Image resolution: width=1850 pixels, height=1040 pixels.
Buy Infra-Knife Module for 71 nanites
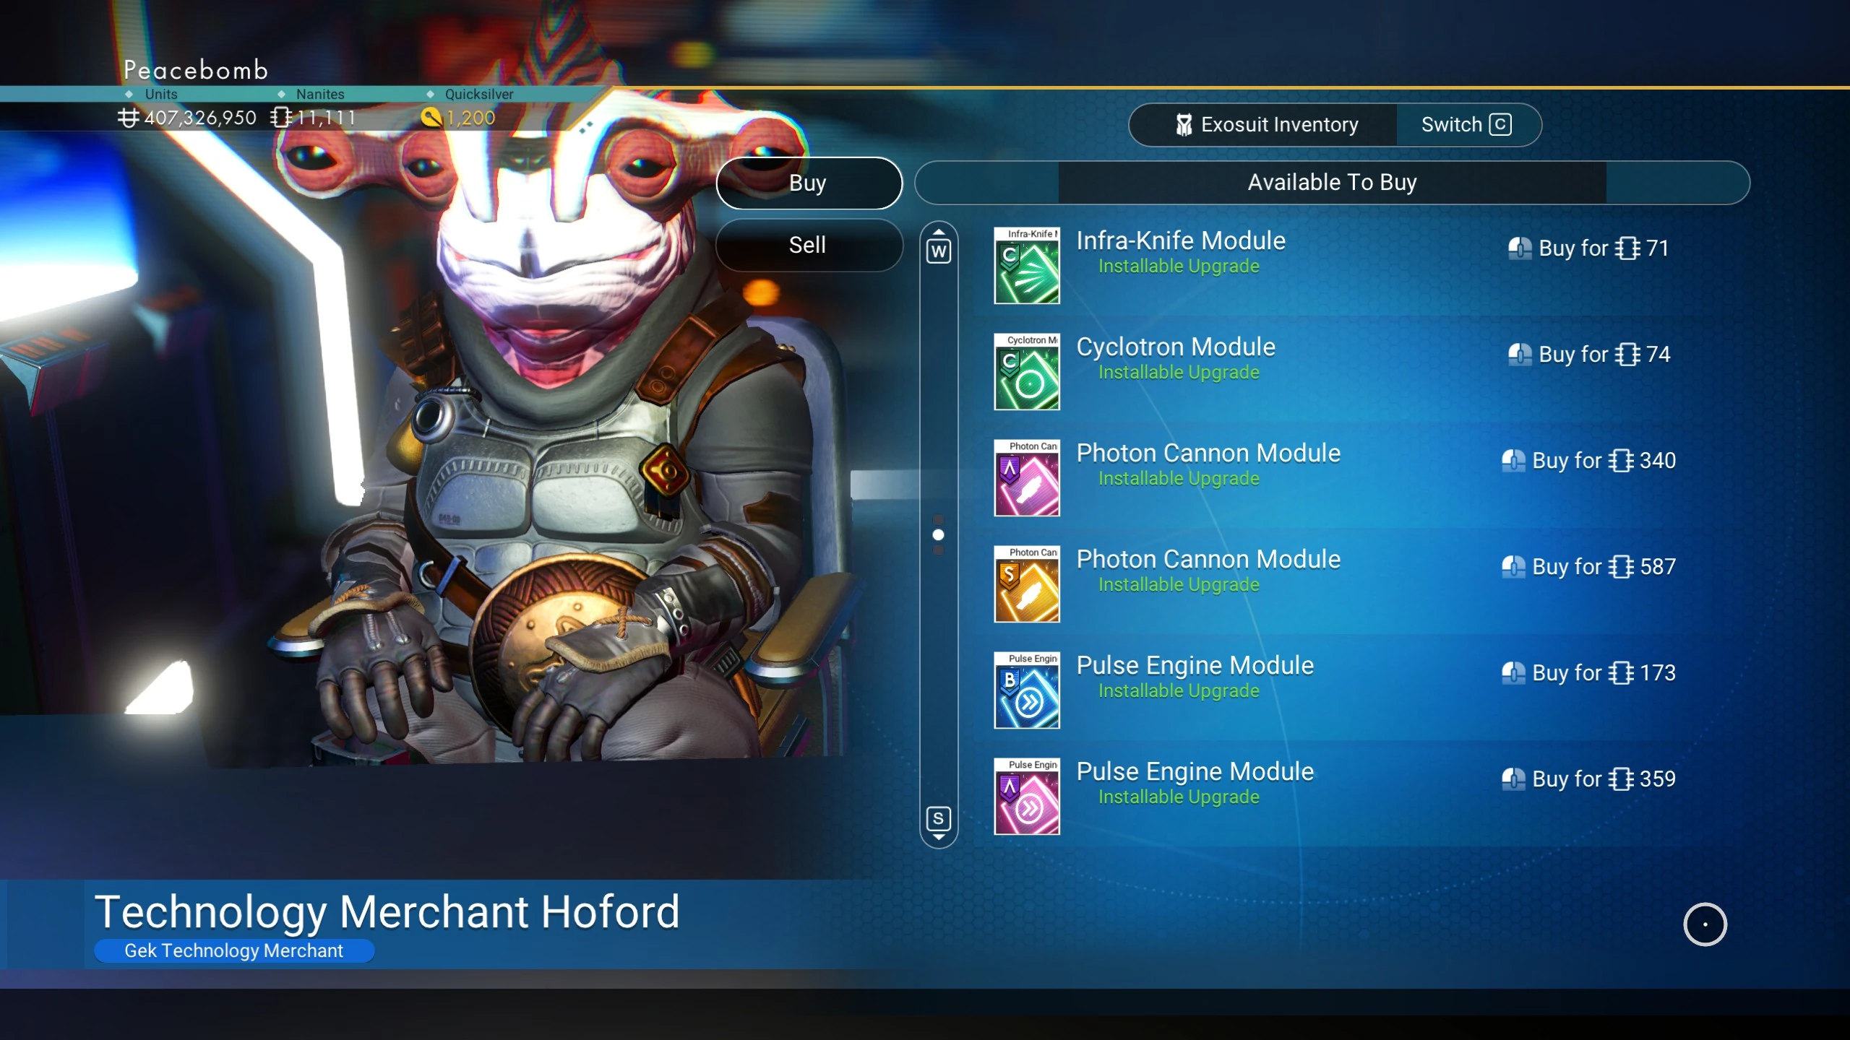1588,248
